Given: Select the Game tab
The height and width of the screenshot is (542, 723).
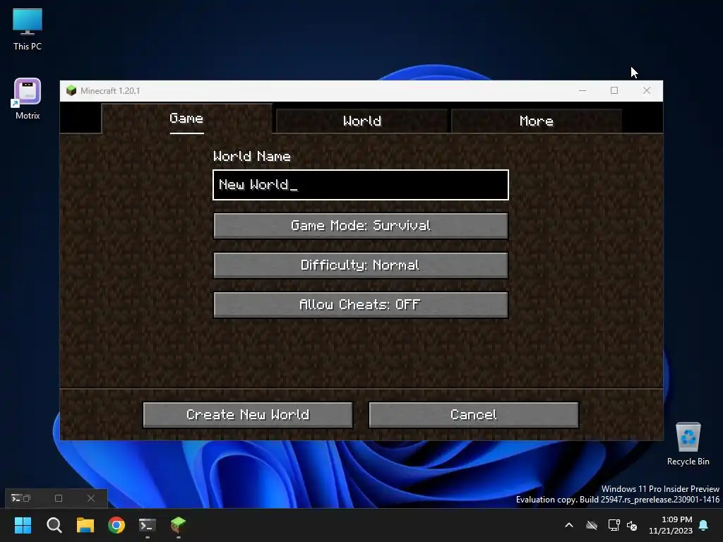Looking at the screenshot, I should click(186, 119).
